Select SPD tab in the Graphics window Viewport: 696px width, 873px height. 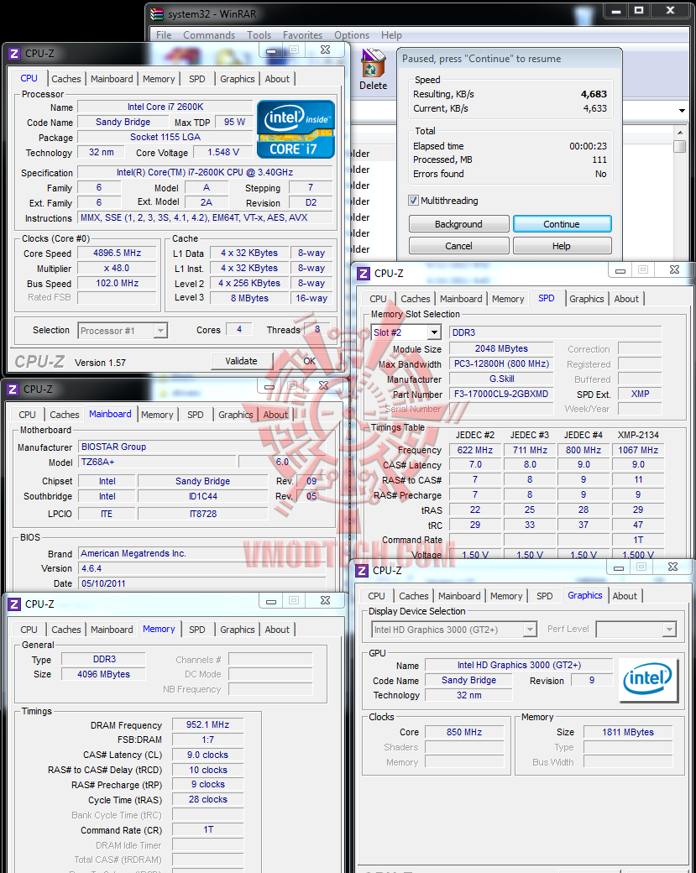(x=545, y=596)
